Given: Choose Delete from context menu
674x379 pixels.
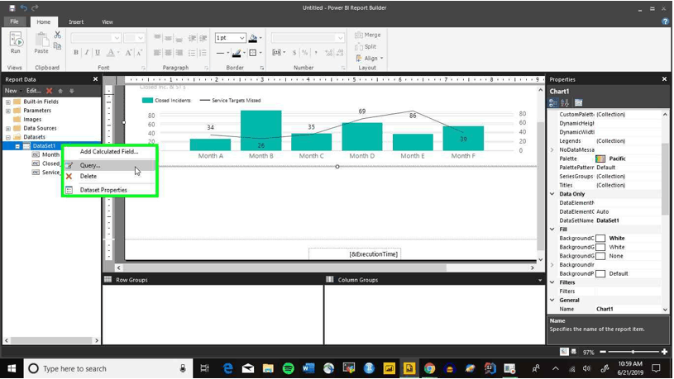Looking at the screenshot, I should tap(110, 177).
